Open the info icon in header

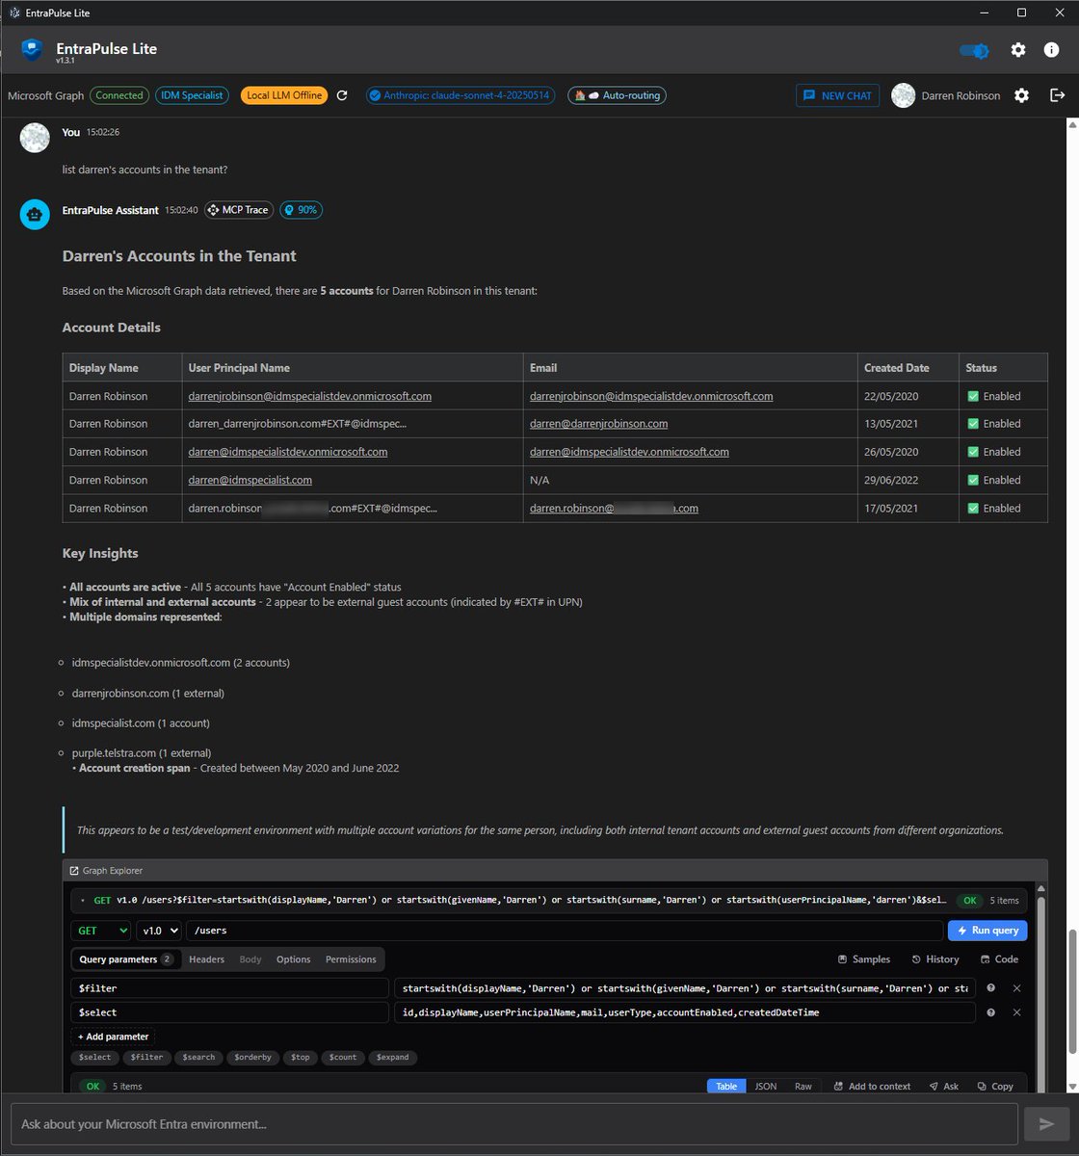[x=1051, y=50]
